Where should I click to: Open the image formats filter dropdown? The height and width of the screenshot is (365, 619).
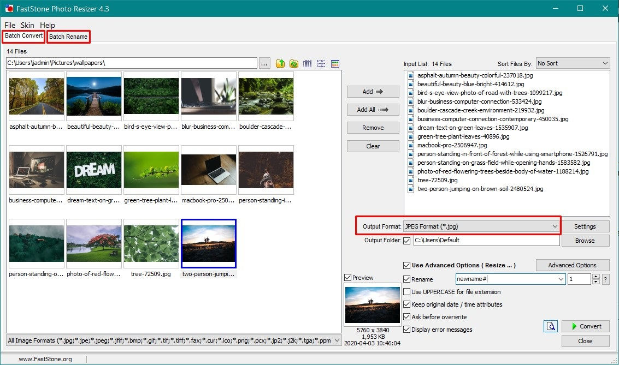click(174, 340)
